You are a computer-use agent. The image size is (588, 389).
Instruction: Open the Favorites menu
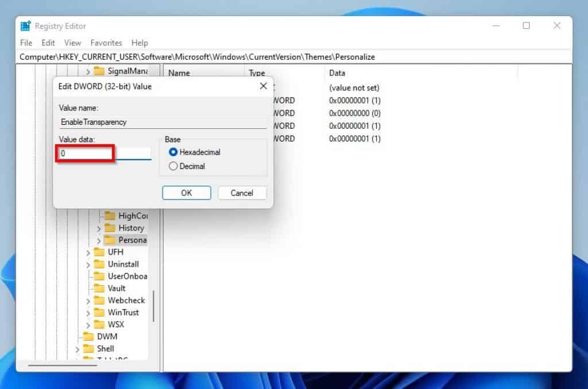(106, 43)
